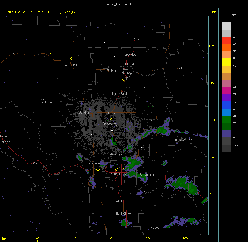Click the Banff label
Screen dimensions: 248x242
pos(36,163)
